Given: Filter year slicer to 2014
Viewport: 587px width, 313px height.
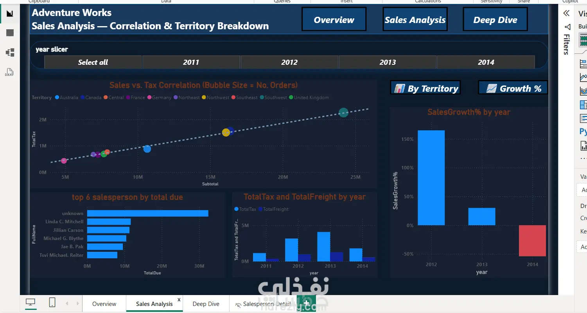Looking at the screenshot, I should (486, 62).
